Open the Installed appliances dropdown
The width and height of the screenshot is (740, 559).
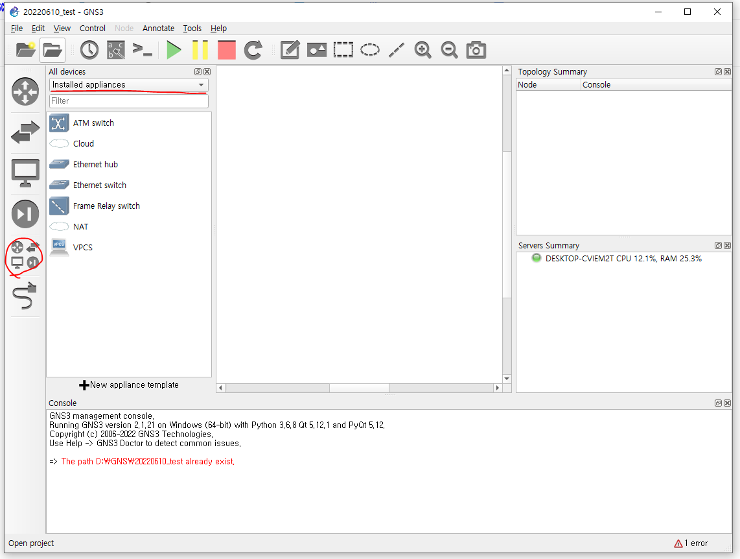(128, 84)
